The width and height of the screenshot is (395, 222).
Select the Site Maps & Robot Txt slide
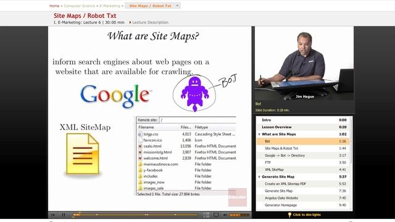click(303, 148)
